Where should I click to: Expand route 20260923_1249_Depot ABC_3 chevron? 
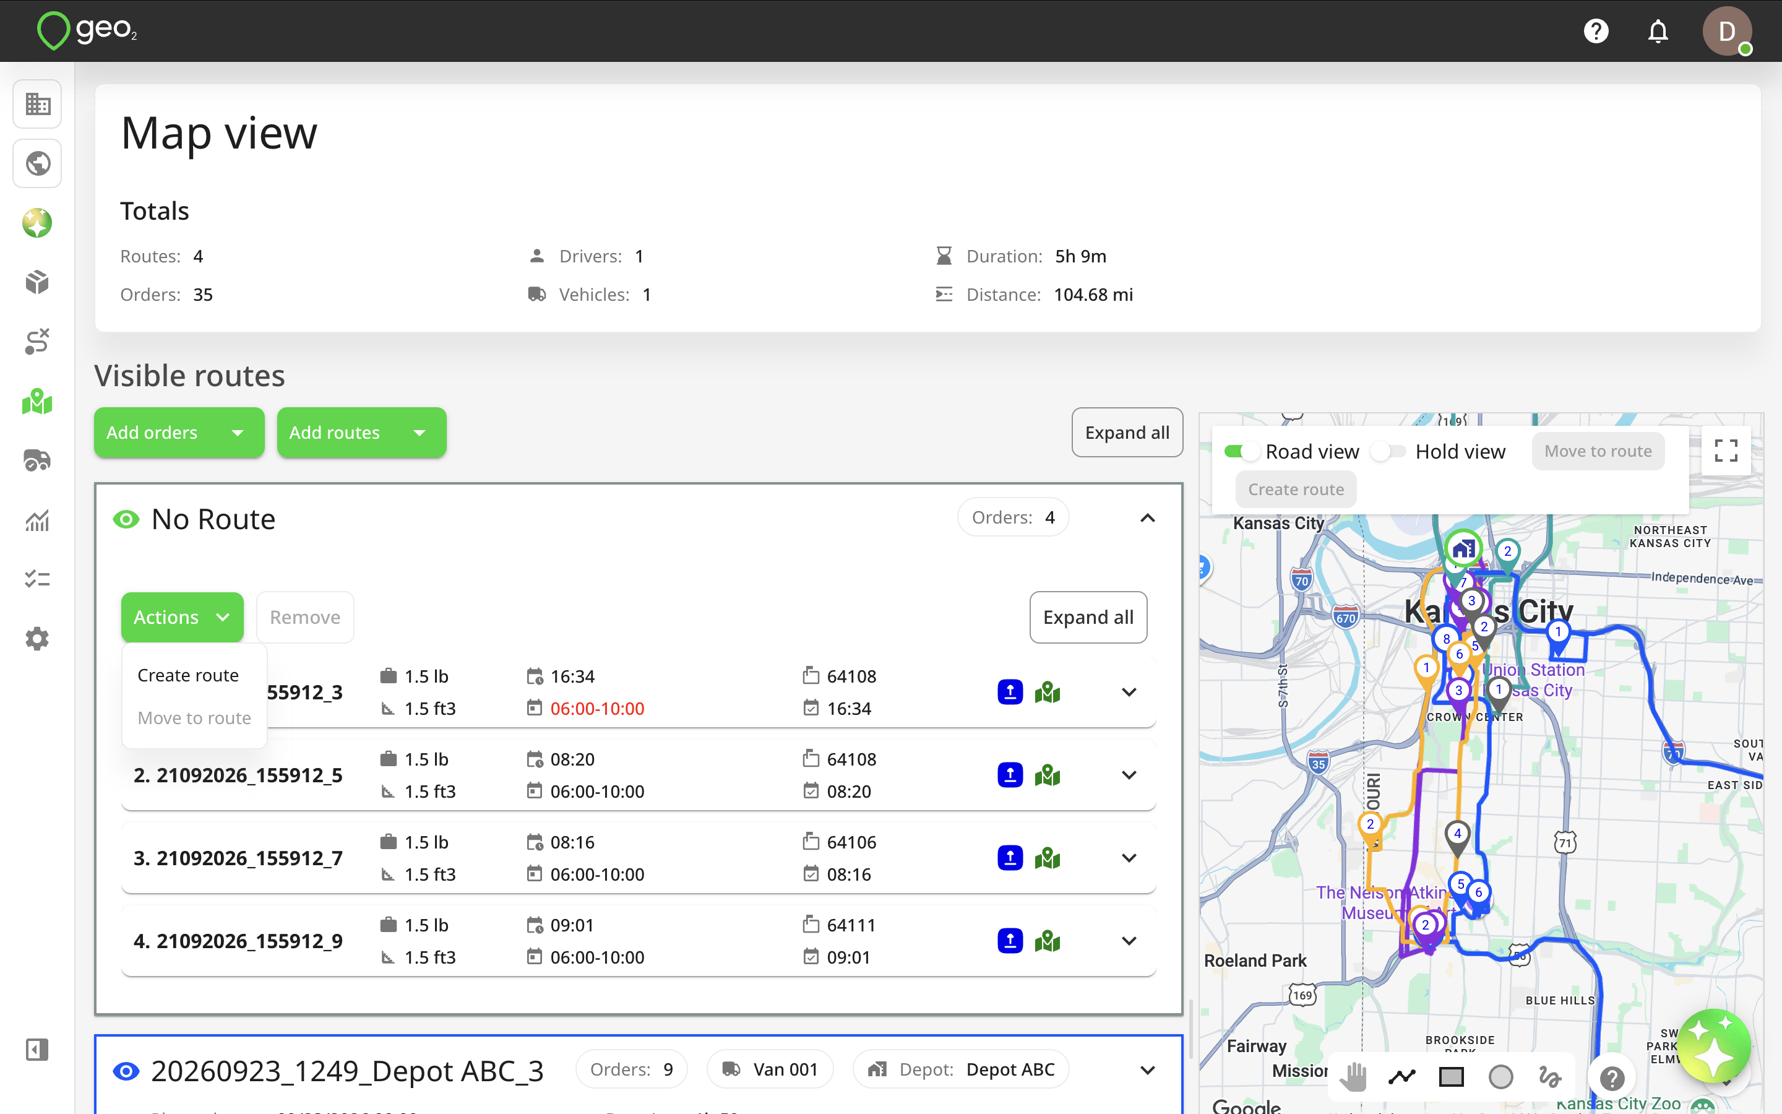click(1147, 1070)
